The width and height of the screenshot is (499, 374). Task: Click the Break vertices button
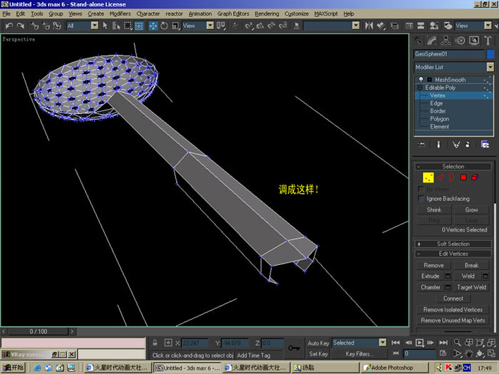(471, 265)
